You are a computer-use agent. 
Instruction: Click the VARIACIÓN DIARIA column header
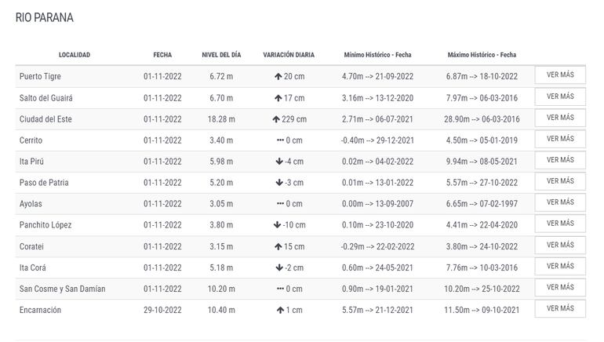[289, 55]
